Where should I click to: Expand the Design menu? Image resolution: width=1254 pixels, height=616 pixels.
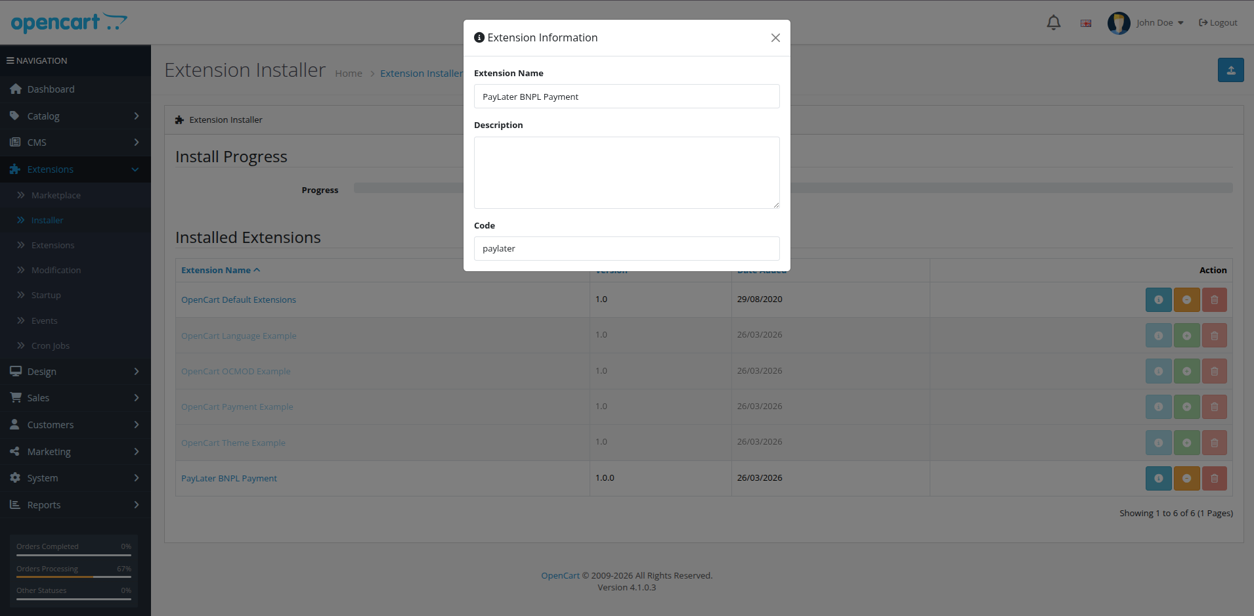point(76,372)
